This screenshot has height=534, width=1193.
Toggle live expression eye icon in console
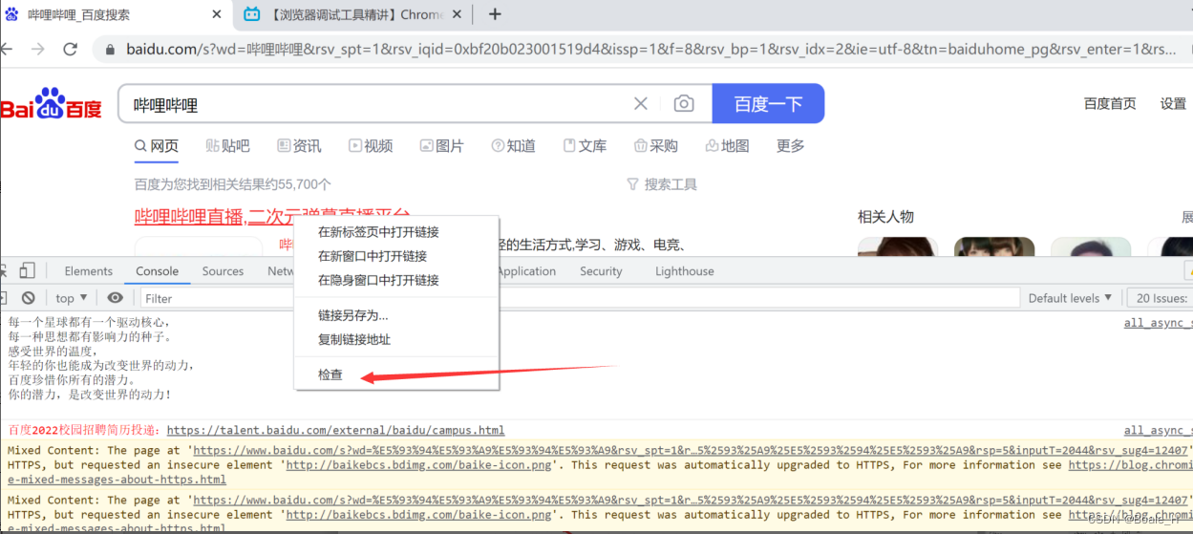click(115, 298)
